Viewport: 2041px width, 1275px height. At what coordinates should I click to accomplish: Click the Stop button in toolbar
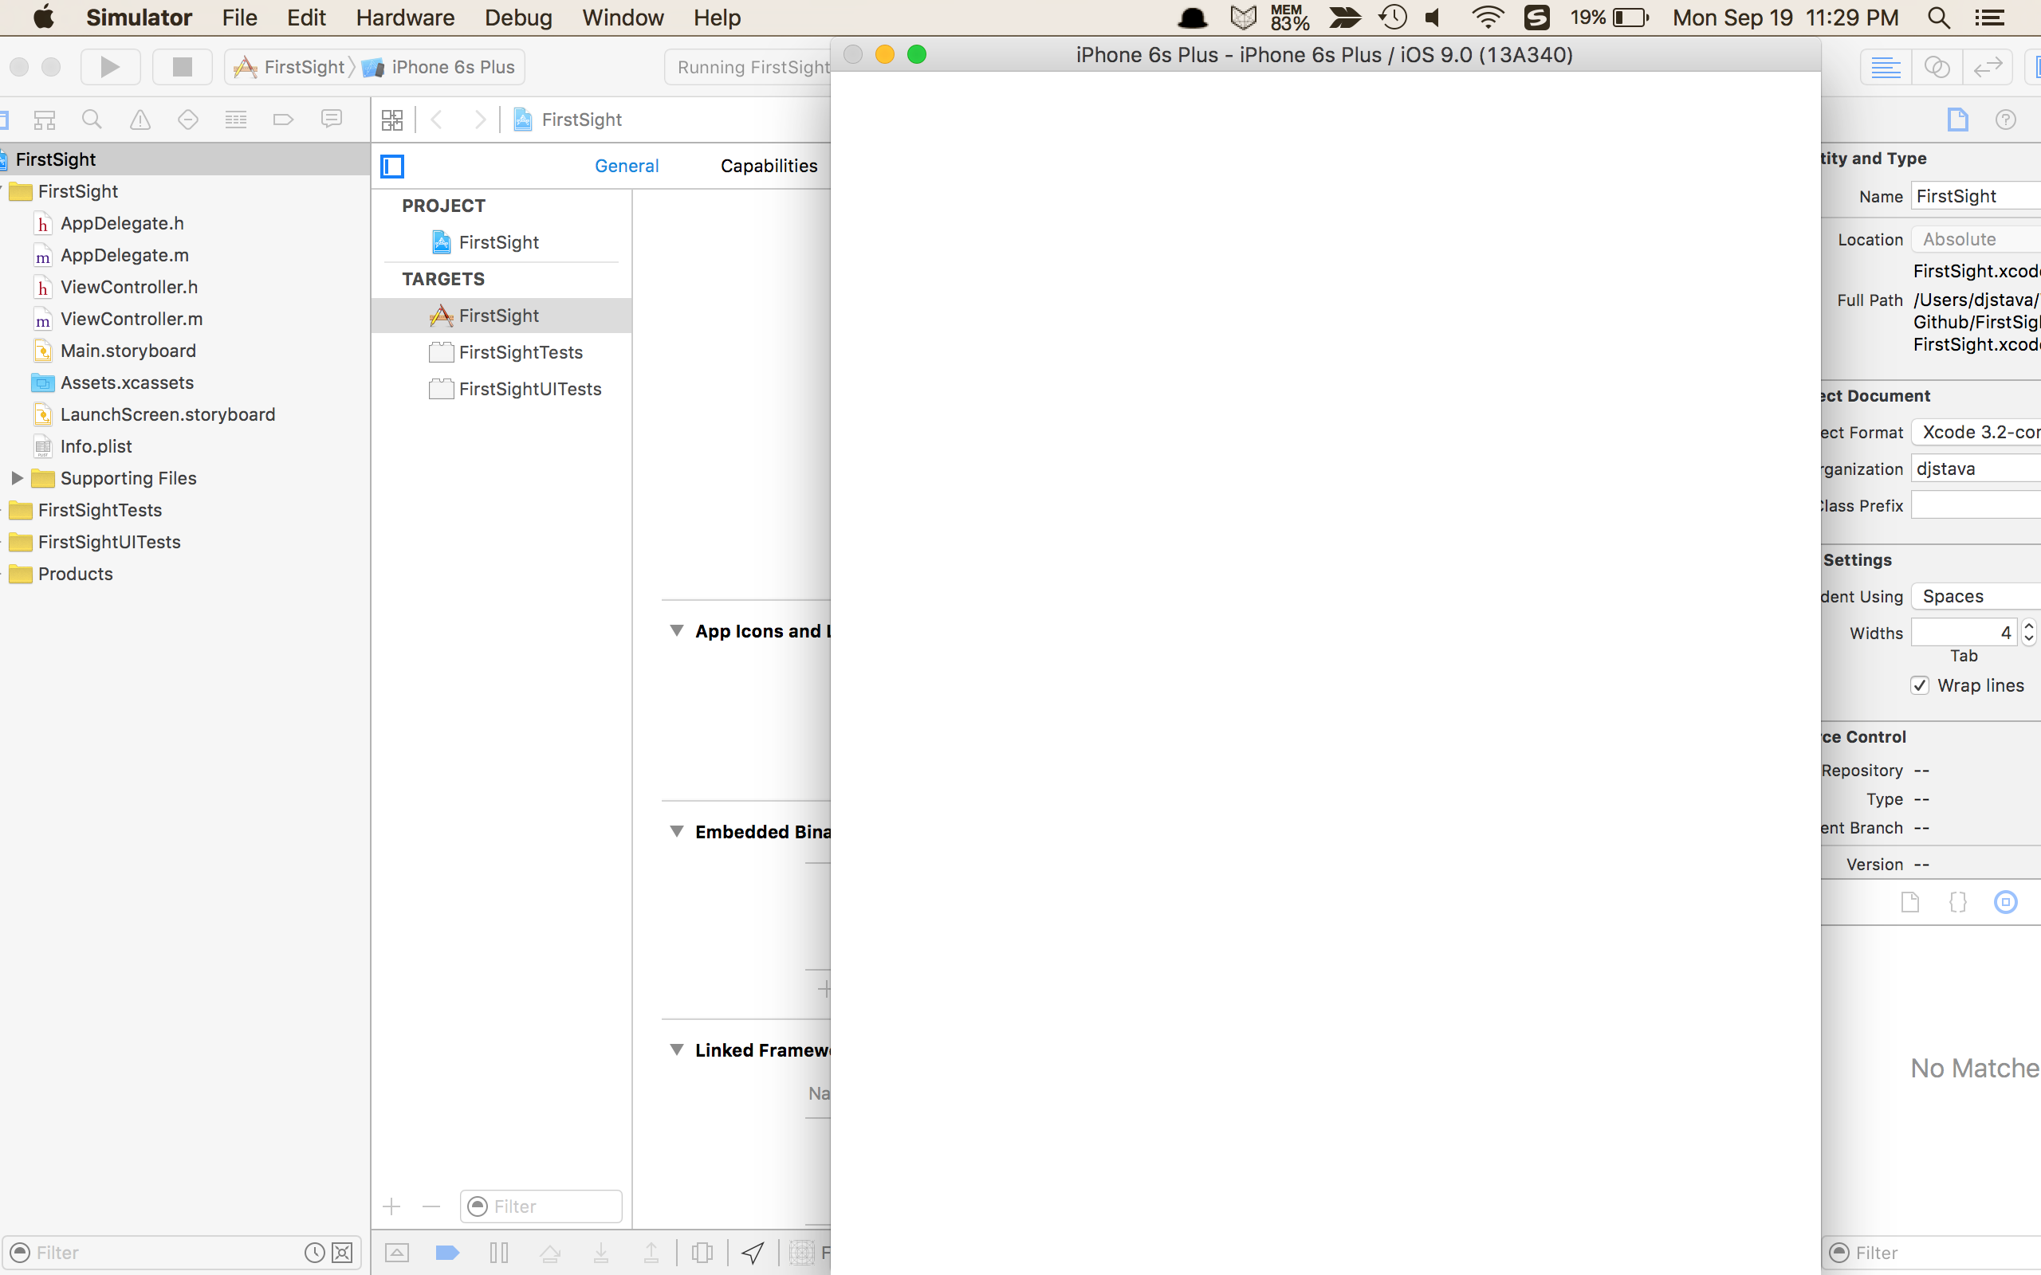tap(181, 67)
